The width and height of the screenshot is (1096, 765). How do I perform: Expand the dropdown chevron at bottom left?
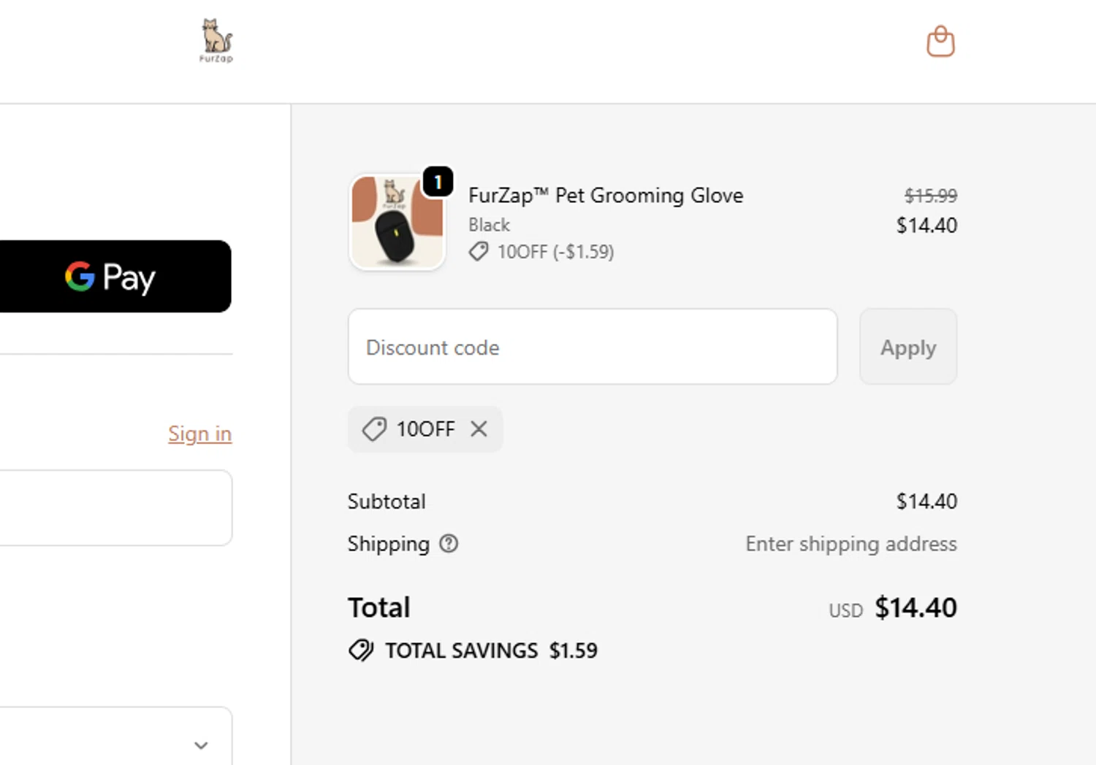tap(201, 745)
